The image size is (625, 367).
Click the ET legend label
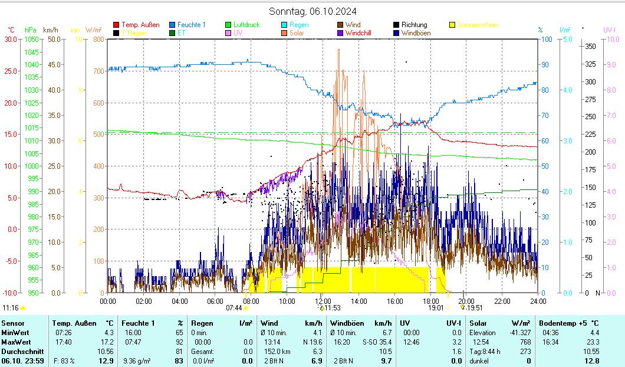tap(182, 34)
